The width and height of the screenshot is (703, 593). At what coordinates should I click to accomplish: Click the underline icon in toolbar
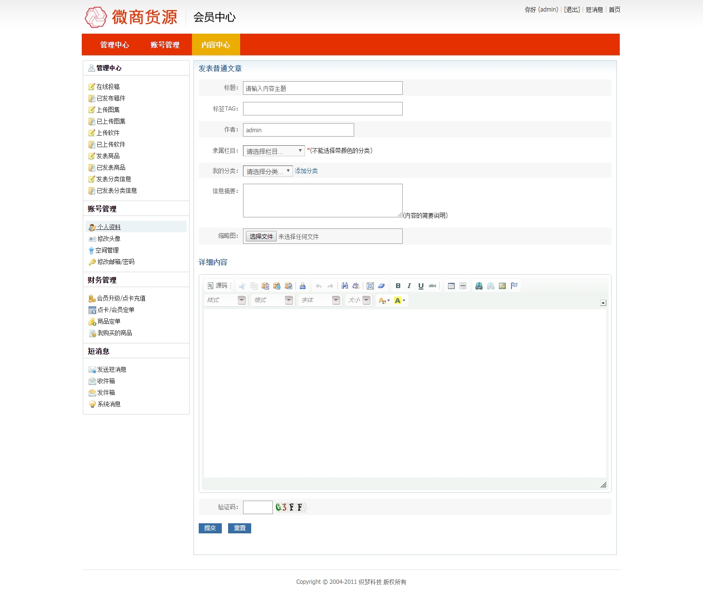click(x=421, y=286)
